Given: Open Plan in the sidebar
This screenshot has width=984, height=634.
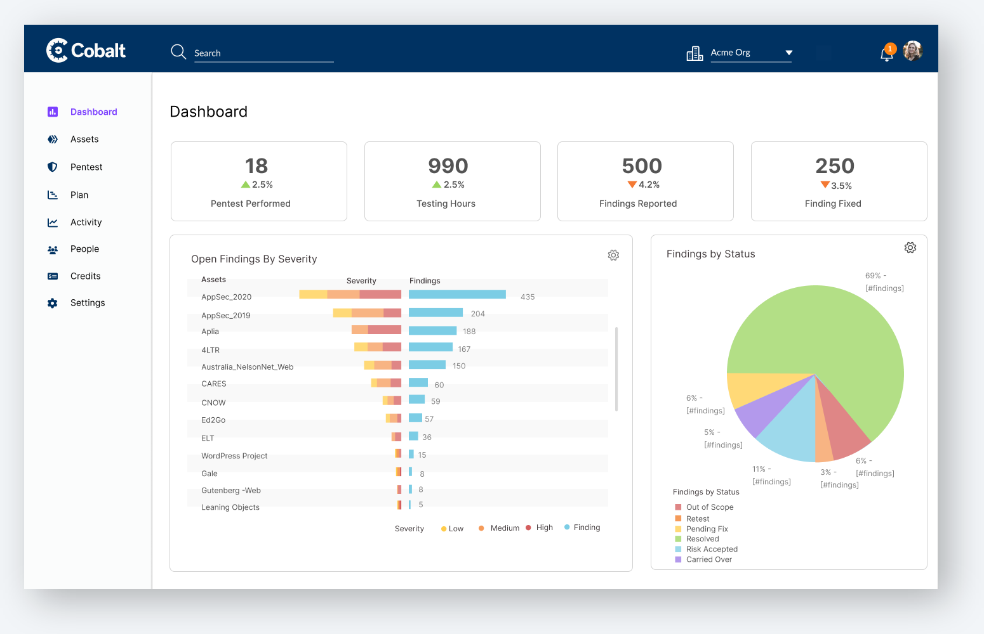Looking at the screenshot, I should (x=79, y=195).
